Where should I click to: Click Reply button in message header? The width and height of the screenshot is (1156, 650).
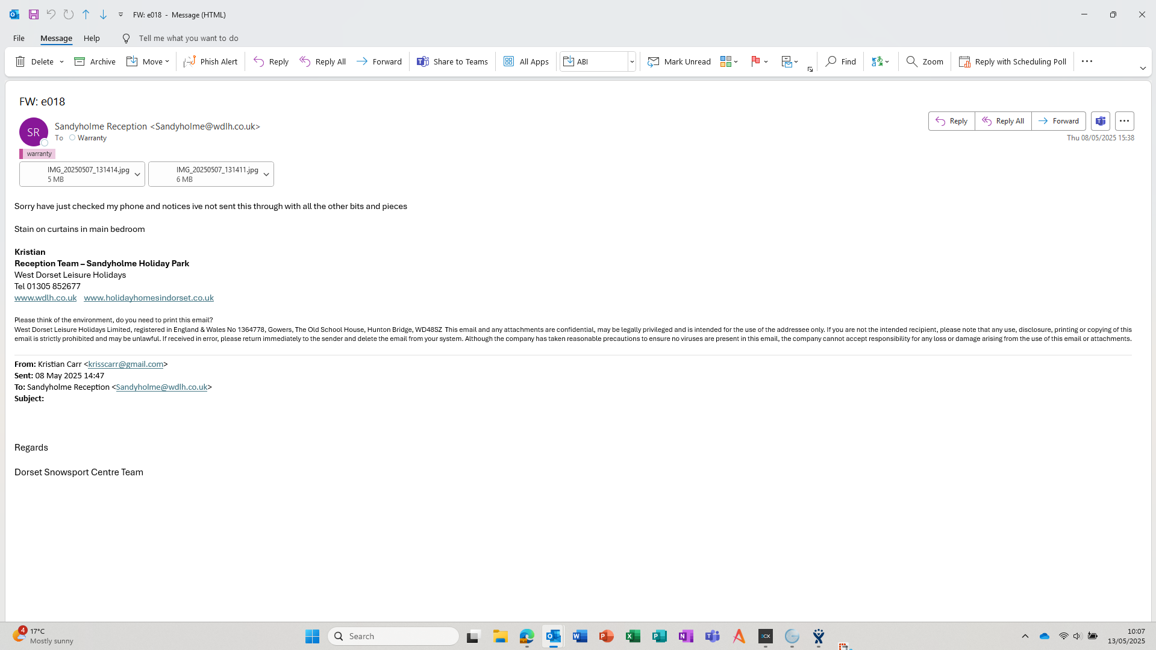[952, 121]
